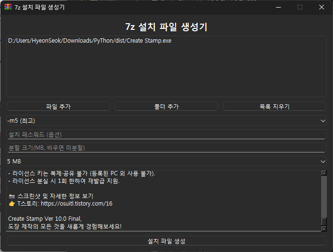Click scrollbar up arrow in description box
This screenshot has width=333, height=252.
click(324, 173)
